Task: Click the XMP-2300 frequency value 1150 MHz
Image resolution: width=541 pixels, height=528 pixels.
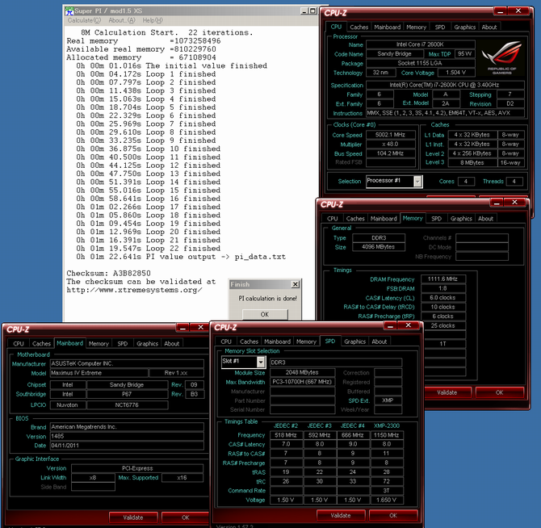Action: point(386,435)
